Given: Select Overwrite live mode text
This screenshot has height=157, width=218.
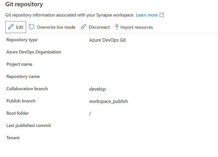Looking at the screenshot, I should tap(56, 27).
